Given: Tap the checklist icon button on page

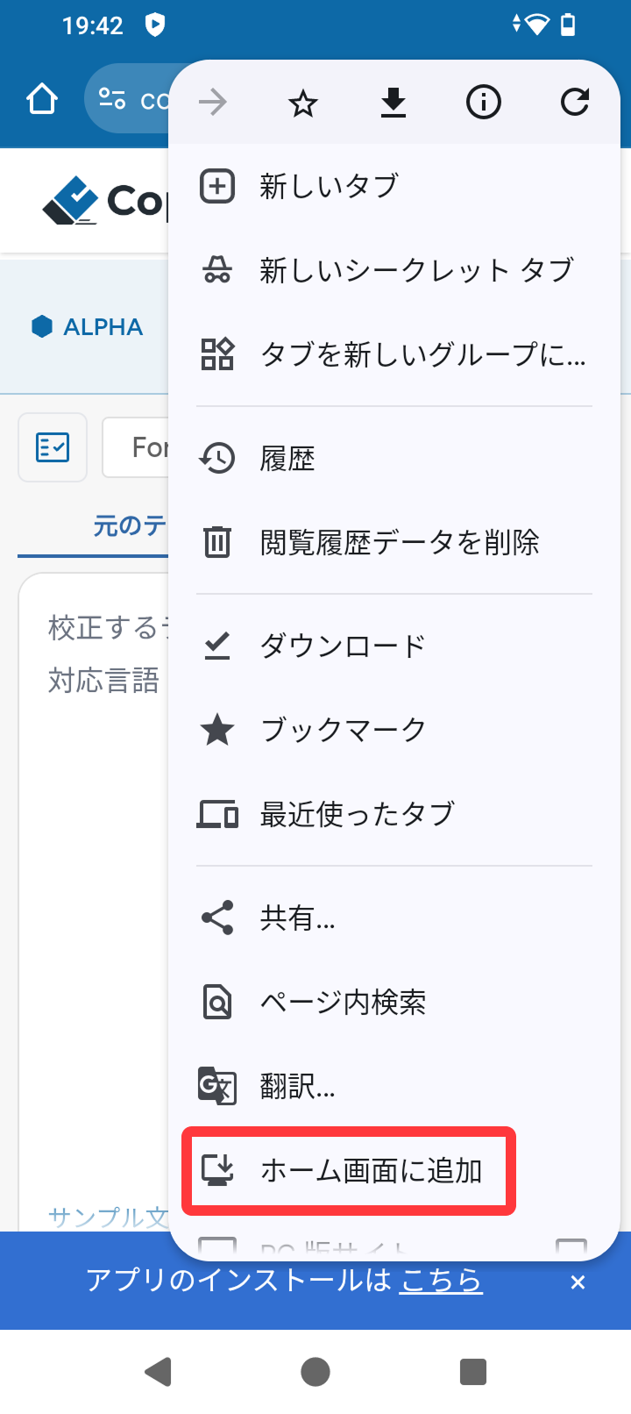Looking at the screenshot, I should click(53, 447).
